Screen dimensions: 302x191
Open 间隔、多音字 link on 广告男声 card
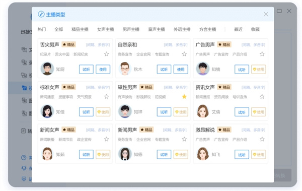click(253, 45)
